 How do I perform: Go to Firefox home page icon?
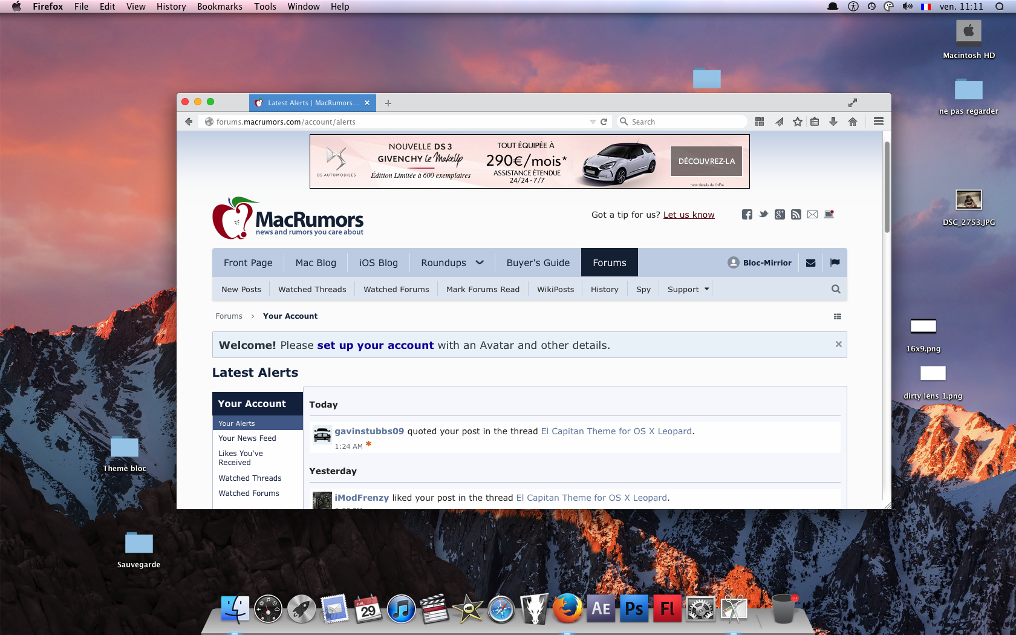click(853, 122)
